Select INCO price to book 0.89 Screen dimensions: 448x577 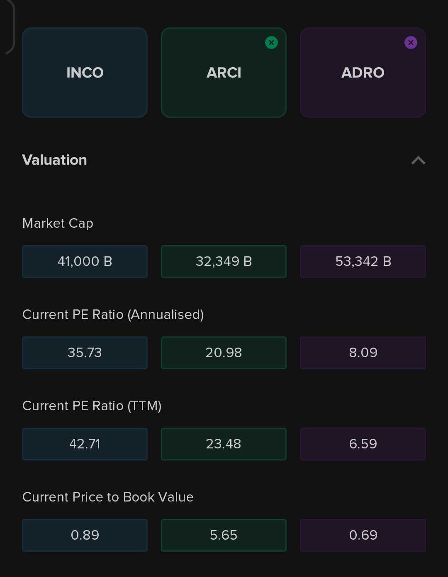(x=85, y=535)
